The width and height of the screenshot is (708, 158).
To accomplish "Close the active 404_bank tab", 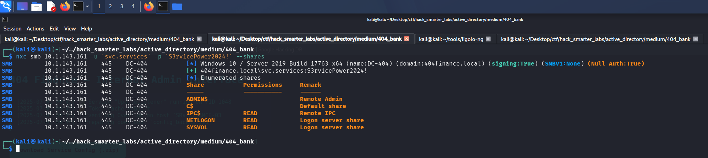I will 407,39.
